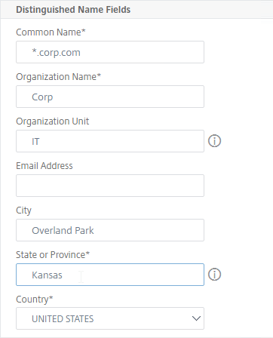Click the info icon beside Organization Unit
The height and width of the screenshot is (338, 273).
(x=214, y=141)
